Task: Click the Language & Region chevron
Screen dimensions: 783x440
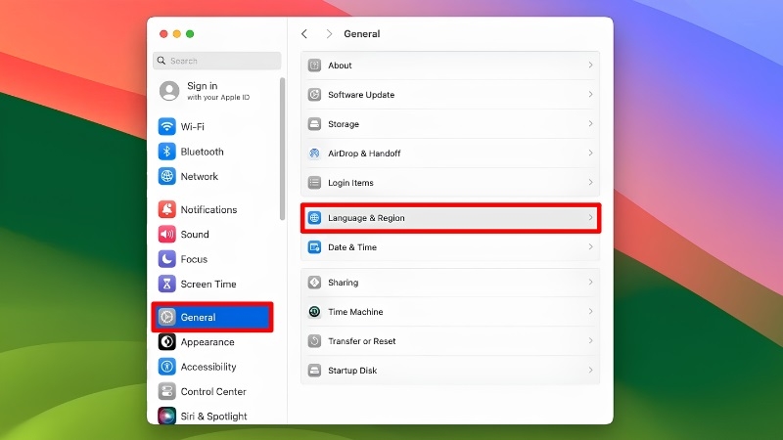Action: (590, 217)
